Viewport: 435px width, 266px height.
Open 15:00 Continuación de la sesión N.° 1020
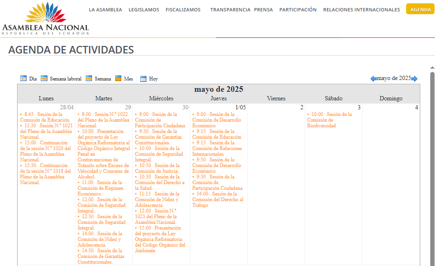tap(45, 151)
